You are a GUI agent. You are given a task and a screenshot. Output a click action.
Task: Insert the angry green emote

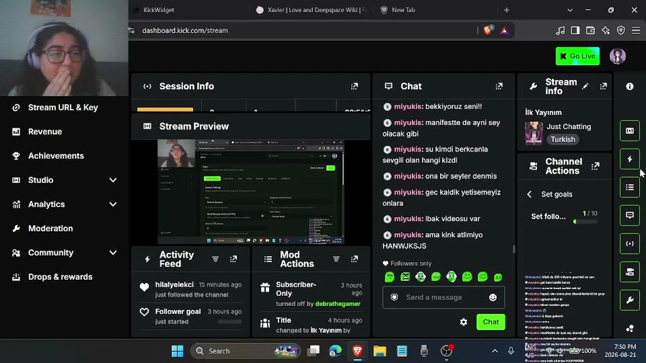pos(405,277)
